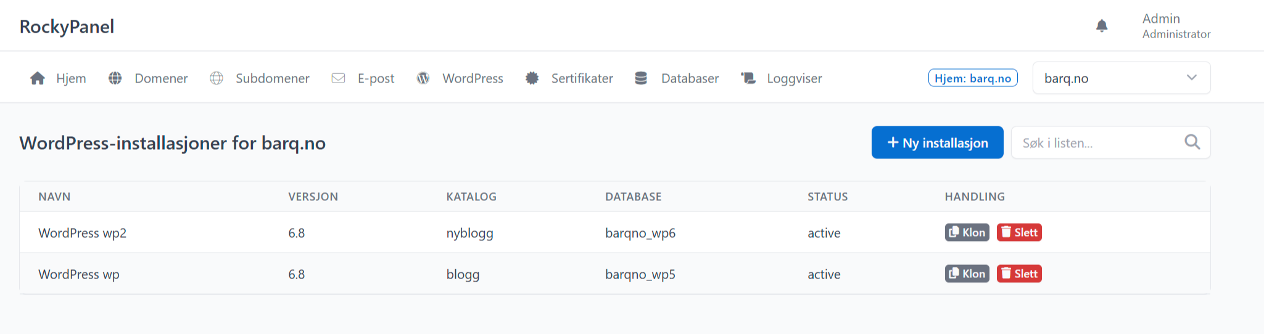The height and width of the screenshot is (334, 1264).
Task: Expand domain selector chevron arrow
Action: tap(1191, 78)
